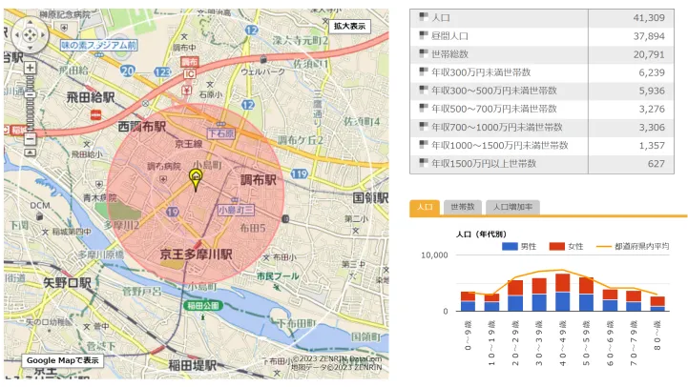The image size is (688, 387).
Task: Open Google Mapで表示 link
Action: [x=63, y=360]
